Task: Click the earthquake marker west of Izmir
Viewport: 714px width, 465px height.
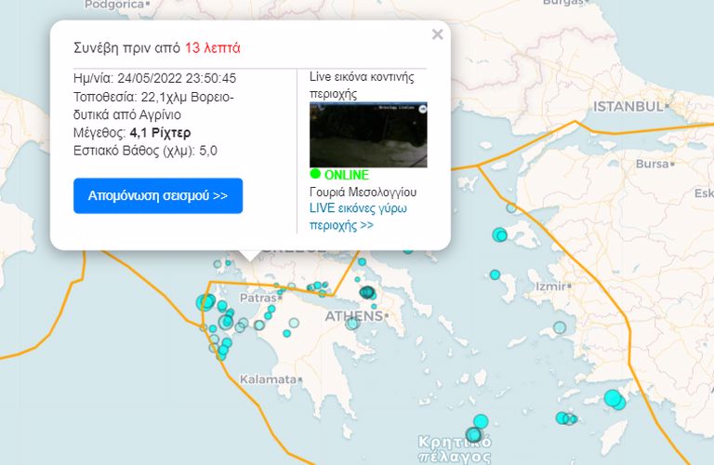Action: [496, 274]
